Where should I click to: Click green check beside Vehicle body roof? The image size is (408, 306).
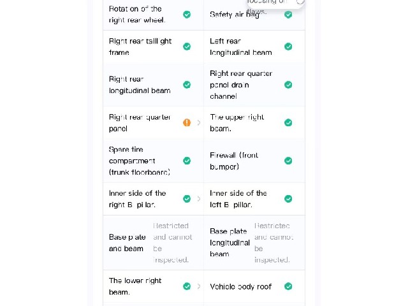[288, 286]
